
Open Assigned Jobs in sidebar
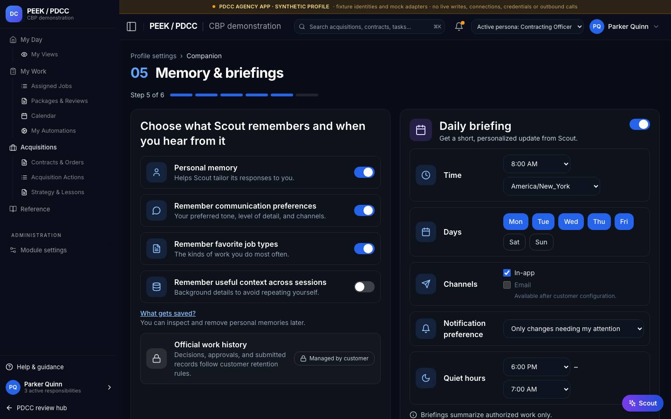point(51,86)
